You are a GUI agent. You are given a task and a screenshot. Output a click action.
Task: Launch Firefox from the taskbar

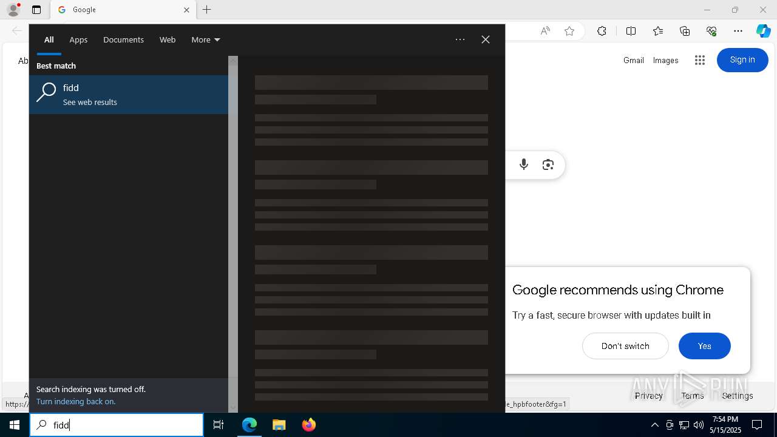pos(309,425)
